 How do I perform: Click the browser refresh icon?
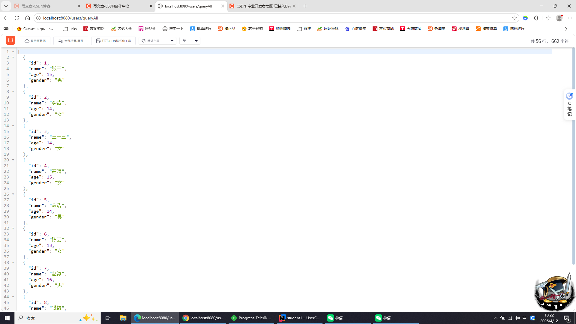click(17, 18)
